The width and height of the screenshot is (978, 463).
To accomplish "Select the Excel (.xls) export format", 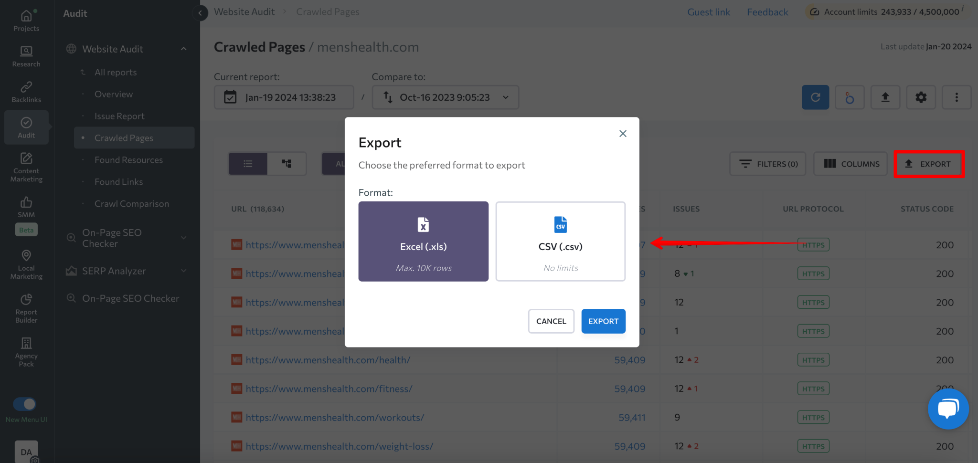I will click(423, 241).
